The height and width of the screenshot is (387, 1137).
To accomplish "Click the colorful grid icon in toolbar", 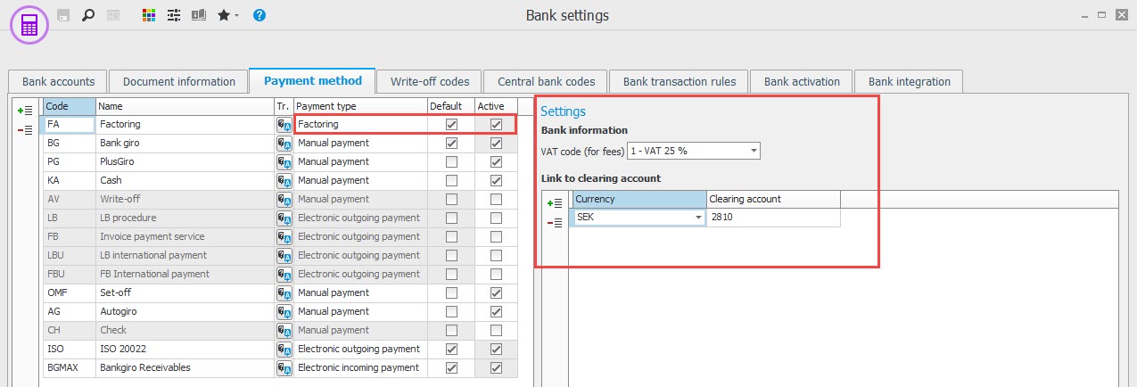I will [149, 15].
